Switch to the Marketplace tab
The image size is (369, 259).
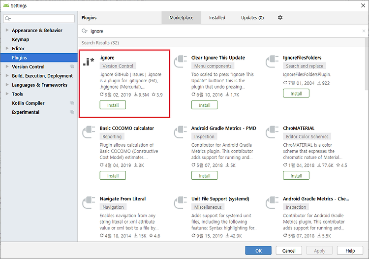tap(181, 18)
